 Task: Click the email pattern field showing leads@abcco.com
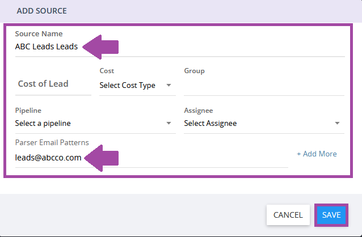[x=151, y=158]
